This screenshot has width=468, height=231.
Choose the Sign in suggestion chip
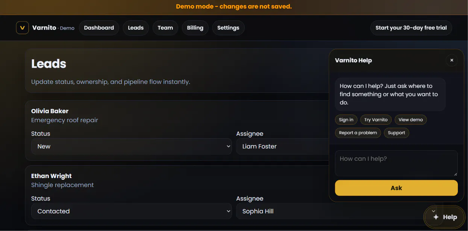point(346,120)
